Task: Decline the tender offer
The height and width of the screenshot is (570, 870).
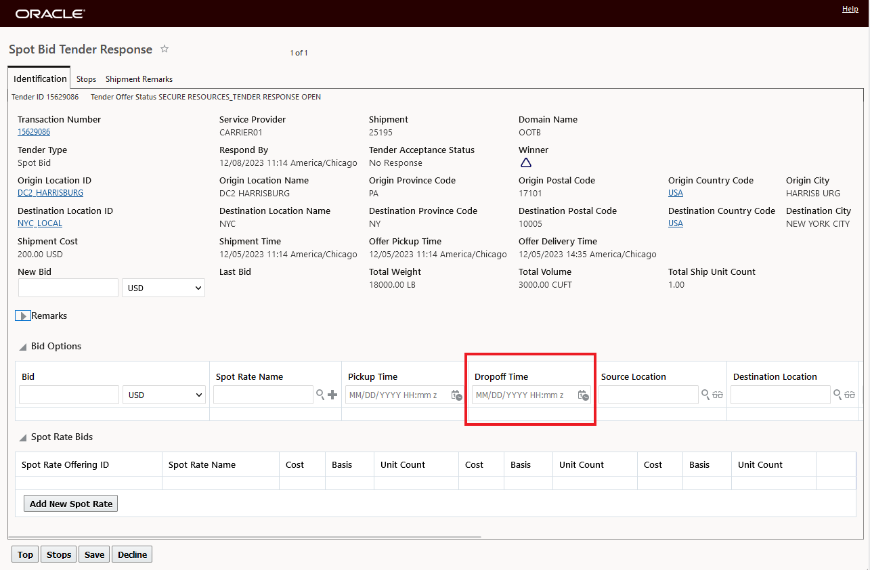Action: [x=132, y=554]
